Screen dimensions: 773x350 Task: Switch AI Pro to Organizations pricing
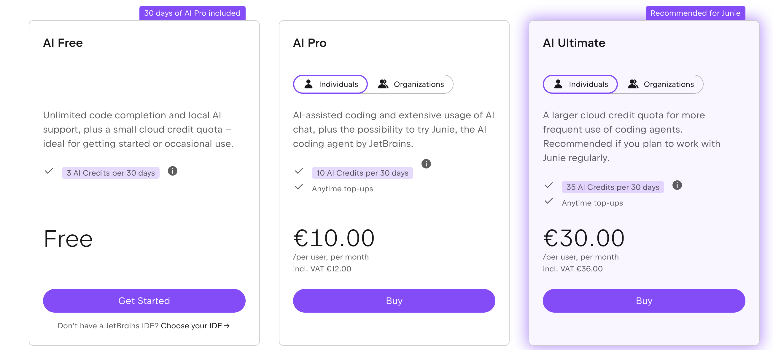pos(411,84)
